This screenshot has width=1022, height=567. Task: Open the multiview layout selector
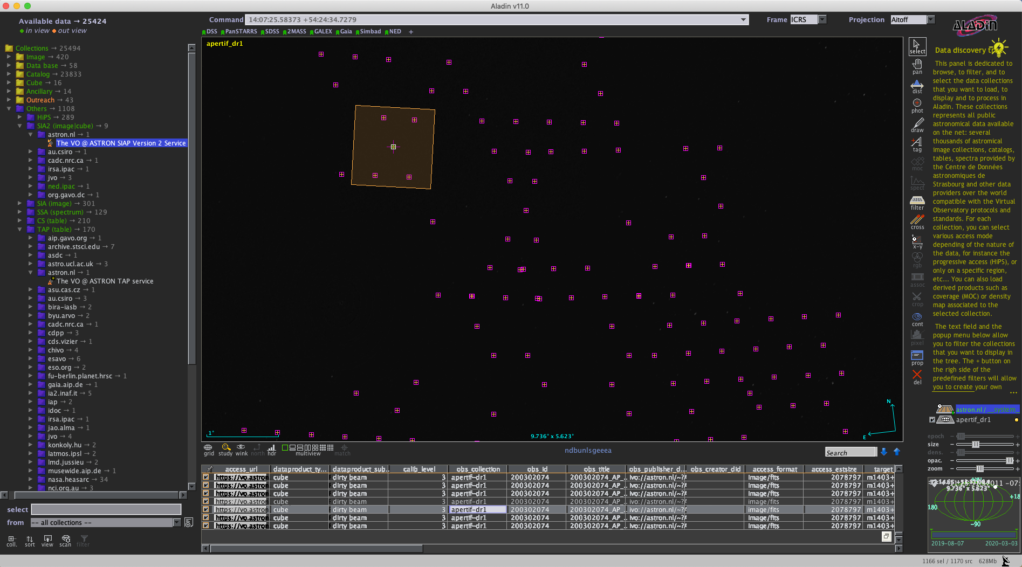click(308, 450)
